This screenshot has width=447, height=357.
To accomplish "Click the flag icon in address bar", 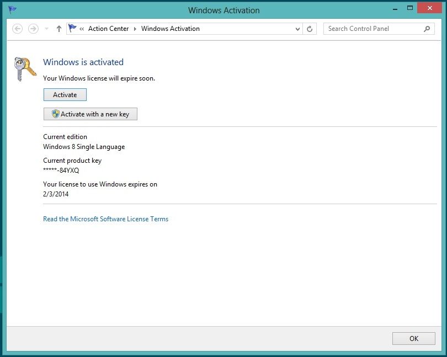I will point(72,29).
